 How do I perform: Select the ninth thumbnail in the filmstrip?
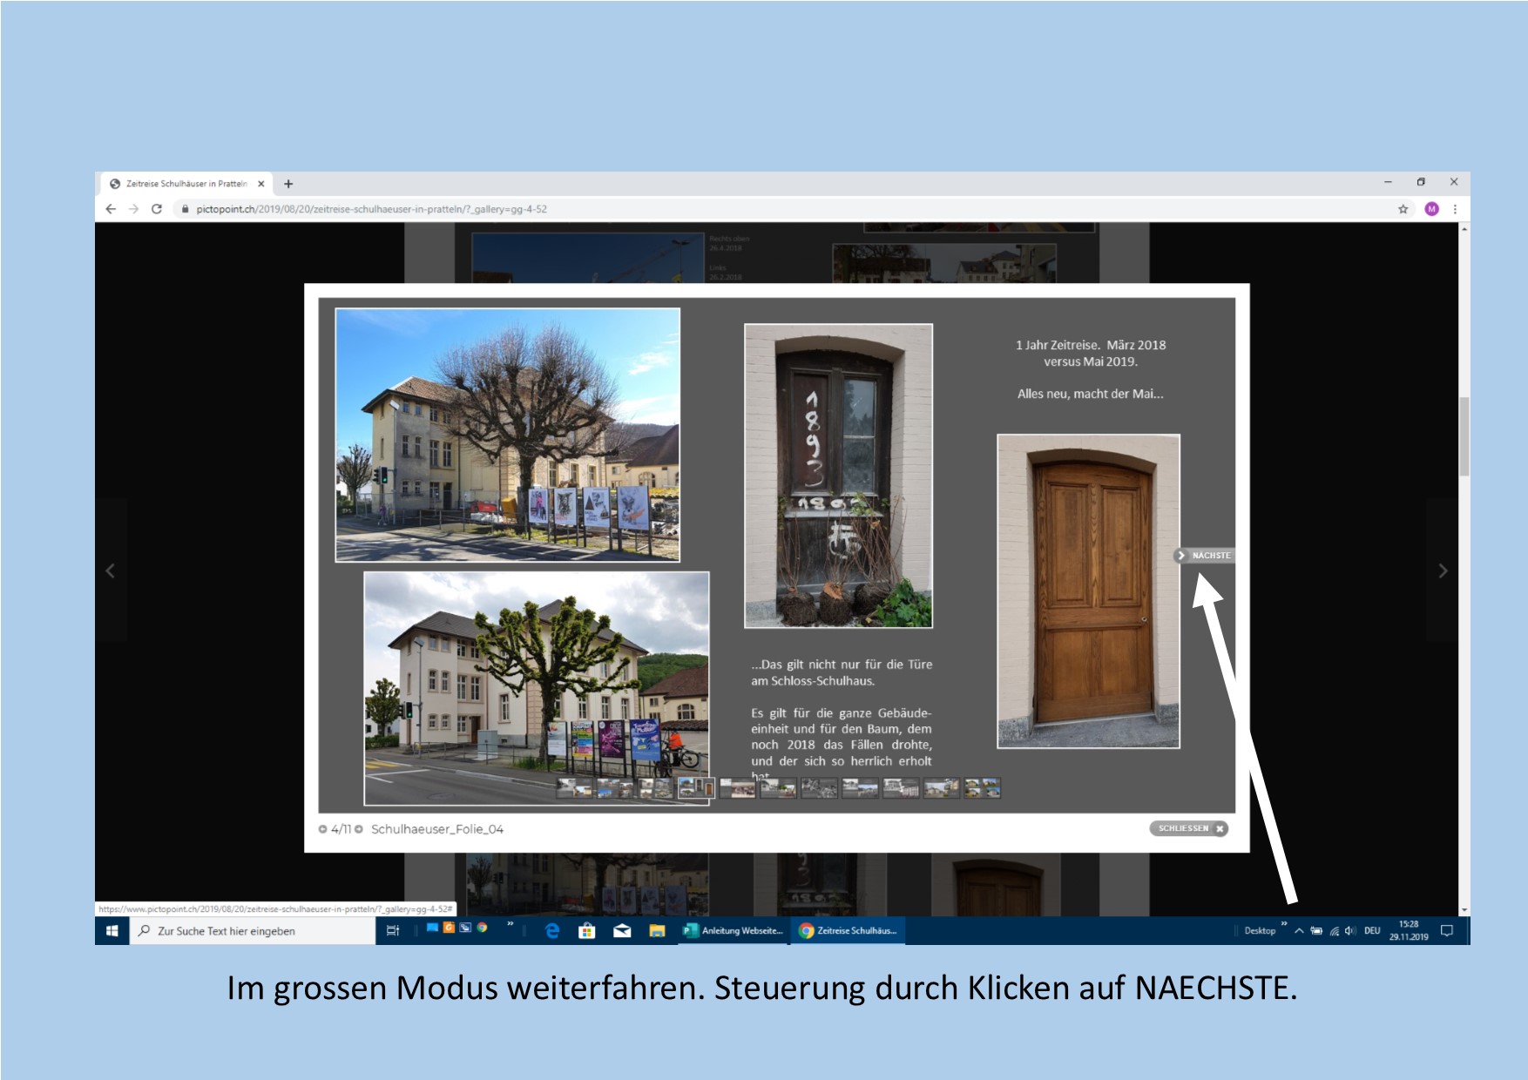(902, 788)
